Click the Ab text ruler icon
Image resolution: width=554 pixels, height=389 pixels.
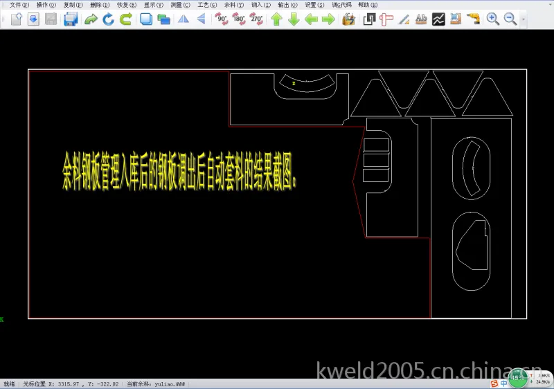[x=421, y=19]
